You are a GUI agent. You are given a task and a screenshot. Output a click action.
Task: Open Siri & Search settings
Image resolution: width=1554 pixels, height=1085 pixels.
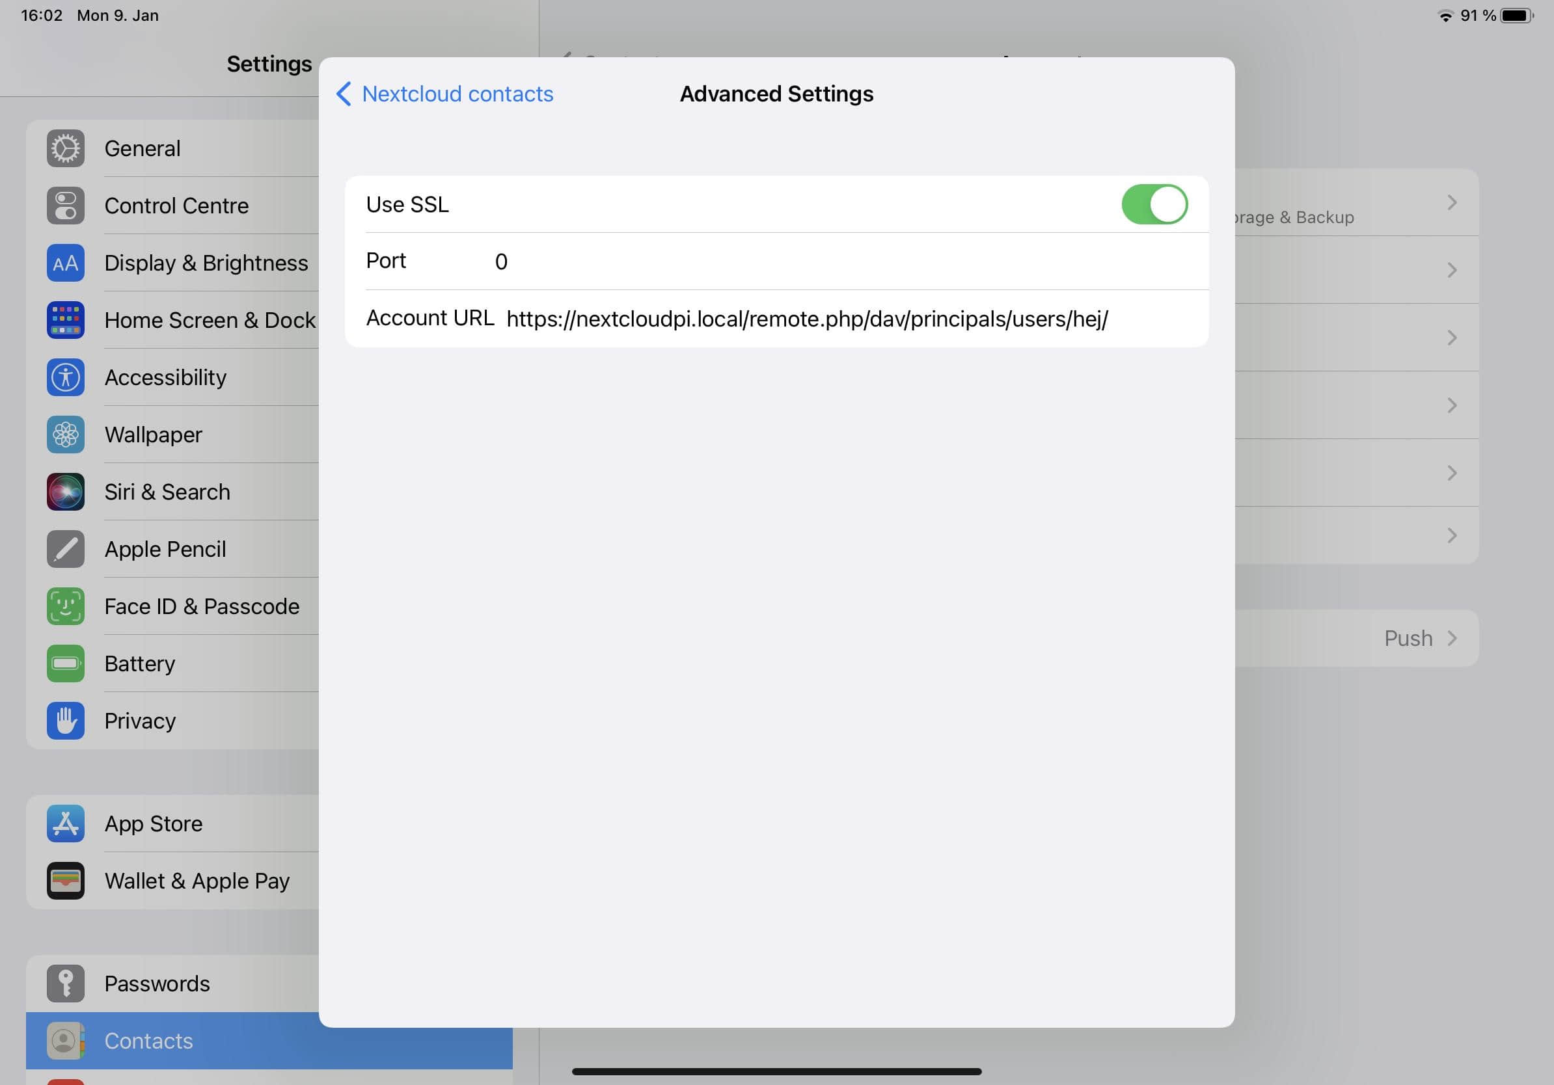tap(167, 491)
